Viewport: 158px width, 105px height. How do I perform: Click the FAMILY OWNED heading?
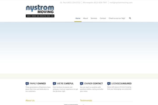point(38,83)
